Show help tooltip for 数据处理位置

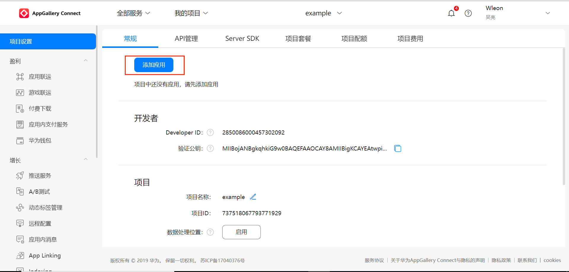210,232
